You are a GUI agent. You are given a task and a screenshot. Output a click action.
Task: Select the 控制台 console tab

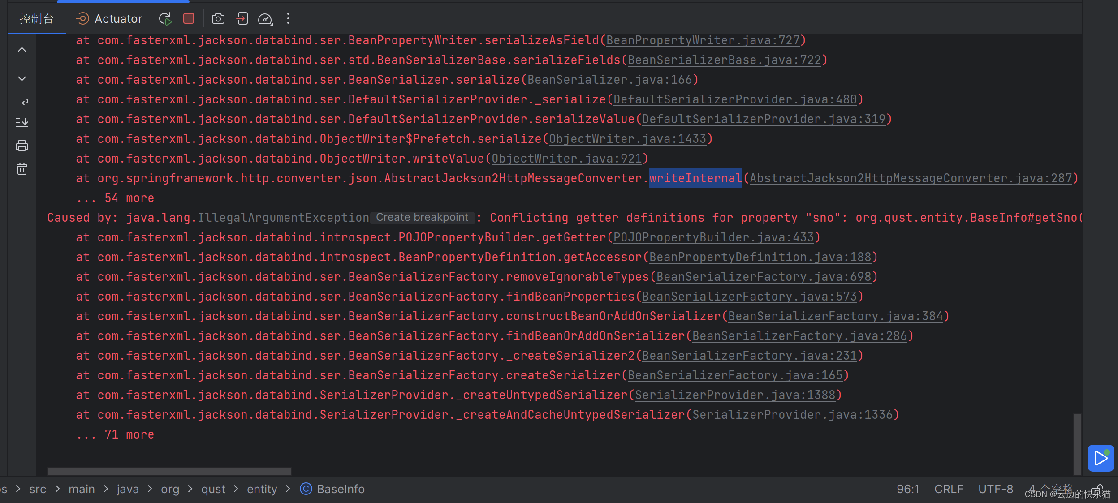[37, 19]
